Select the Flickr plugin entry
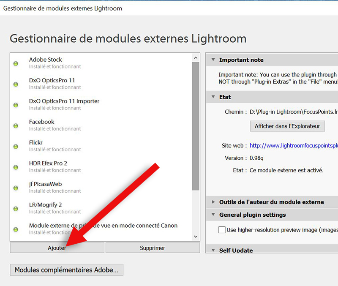 pos(101,146)
